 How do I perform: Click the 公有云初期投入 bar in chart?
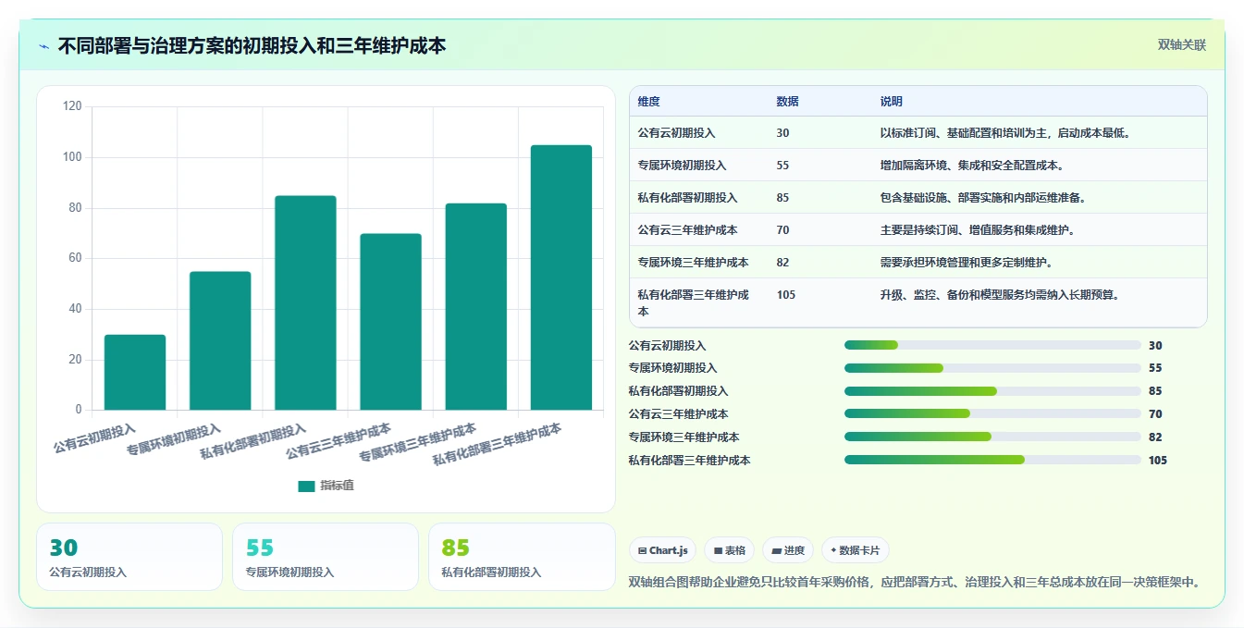(x=135, y=372)
